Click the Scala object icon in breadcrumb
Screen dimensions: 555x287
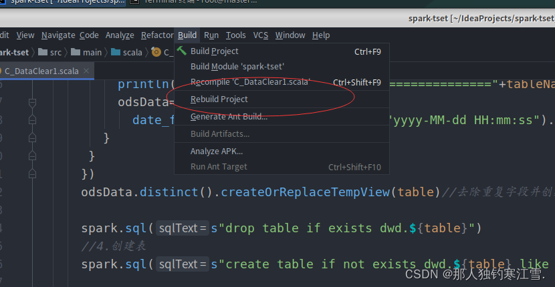pyautogui.click(x=156, y=52)
